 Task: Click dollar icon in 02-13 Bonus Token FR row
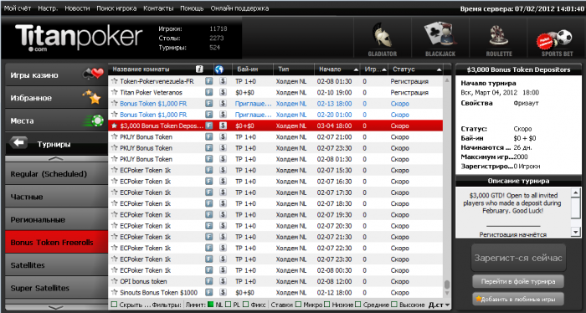[223, 104]
